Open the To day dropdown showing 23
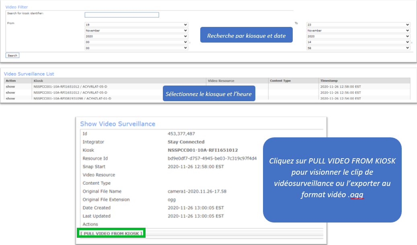Viewport: 417px width, 245px height. pos(358,25)
